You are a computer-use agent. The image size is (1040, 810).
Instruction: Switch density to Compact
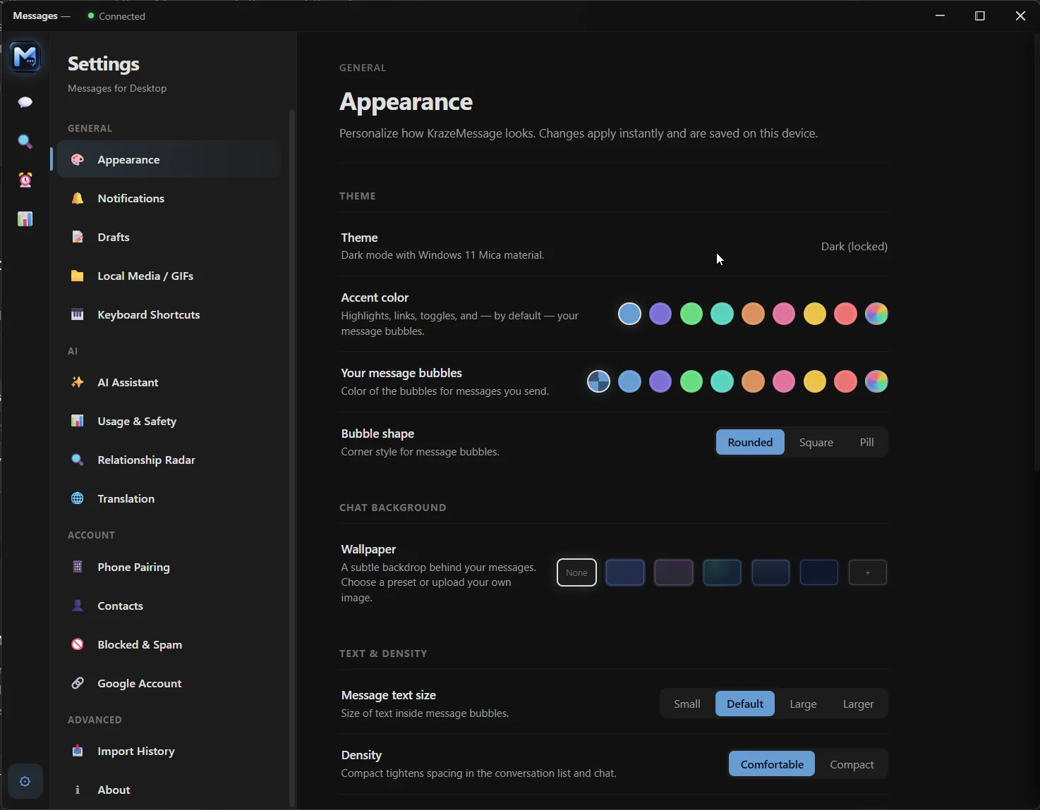[x=852, y=764]
